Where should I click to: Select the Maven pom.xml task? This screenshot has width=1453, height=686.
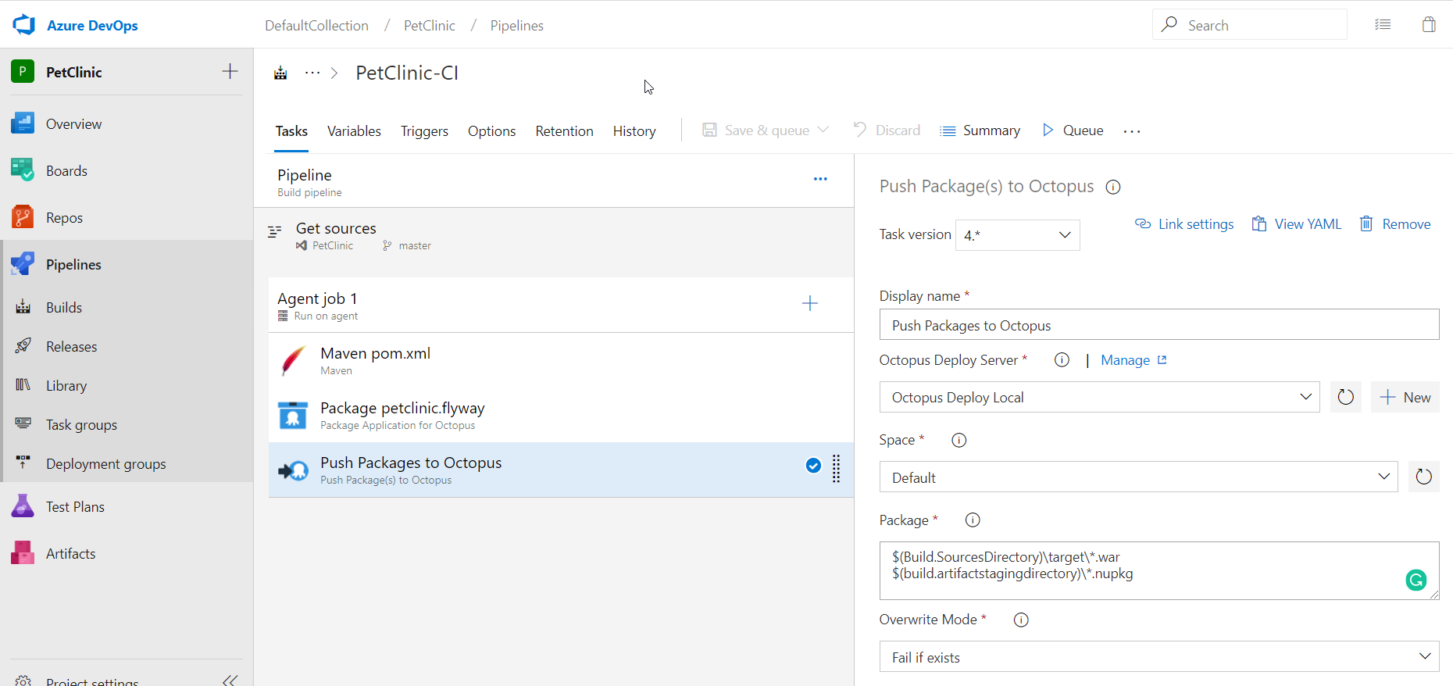[375, 360]
